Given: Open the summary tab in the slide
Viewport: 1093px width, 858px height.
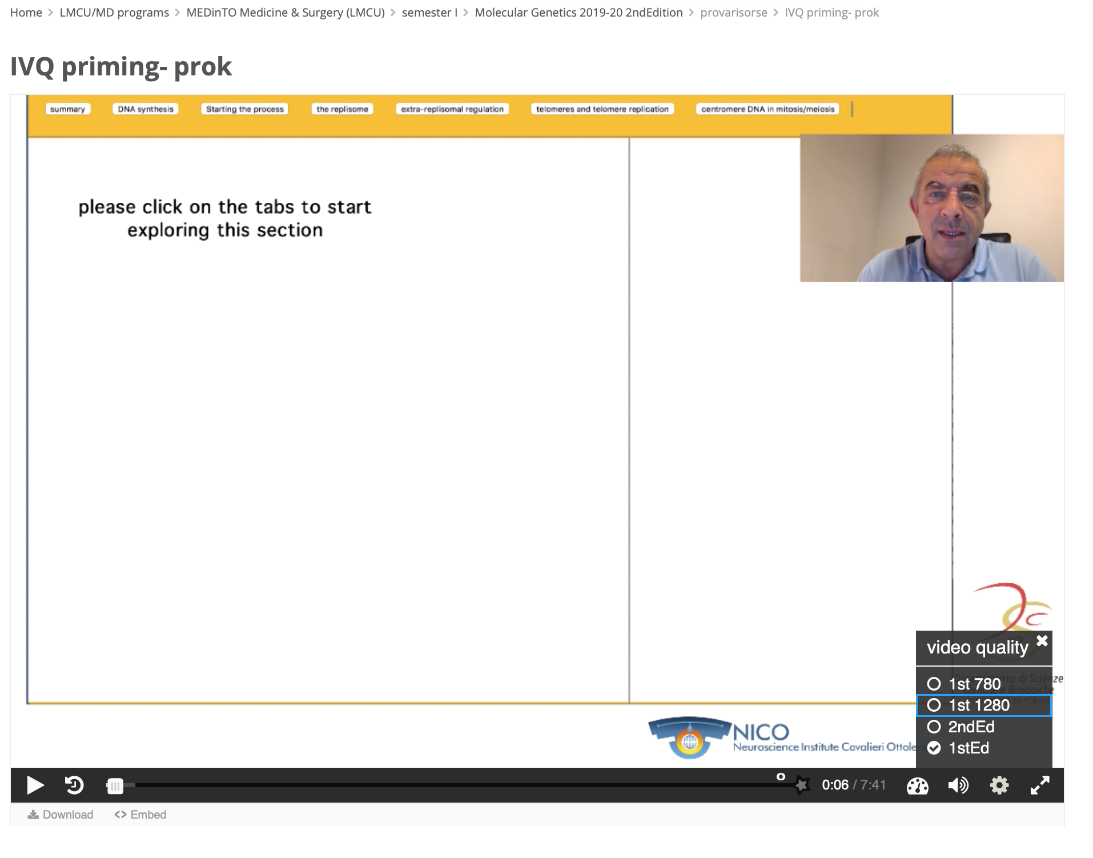Looking at the screenshot, I should tap(67, 109).
